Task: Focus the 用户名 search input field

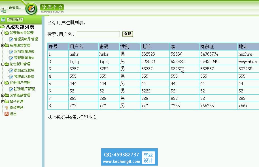Action: click(98, 34)
